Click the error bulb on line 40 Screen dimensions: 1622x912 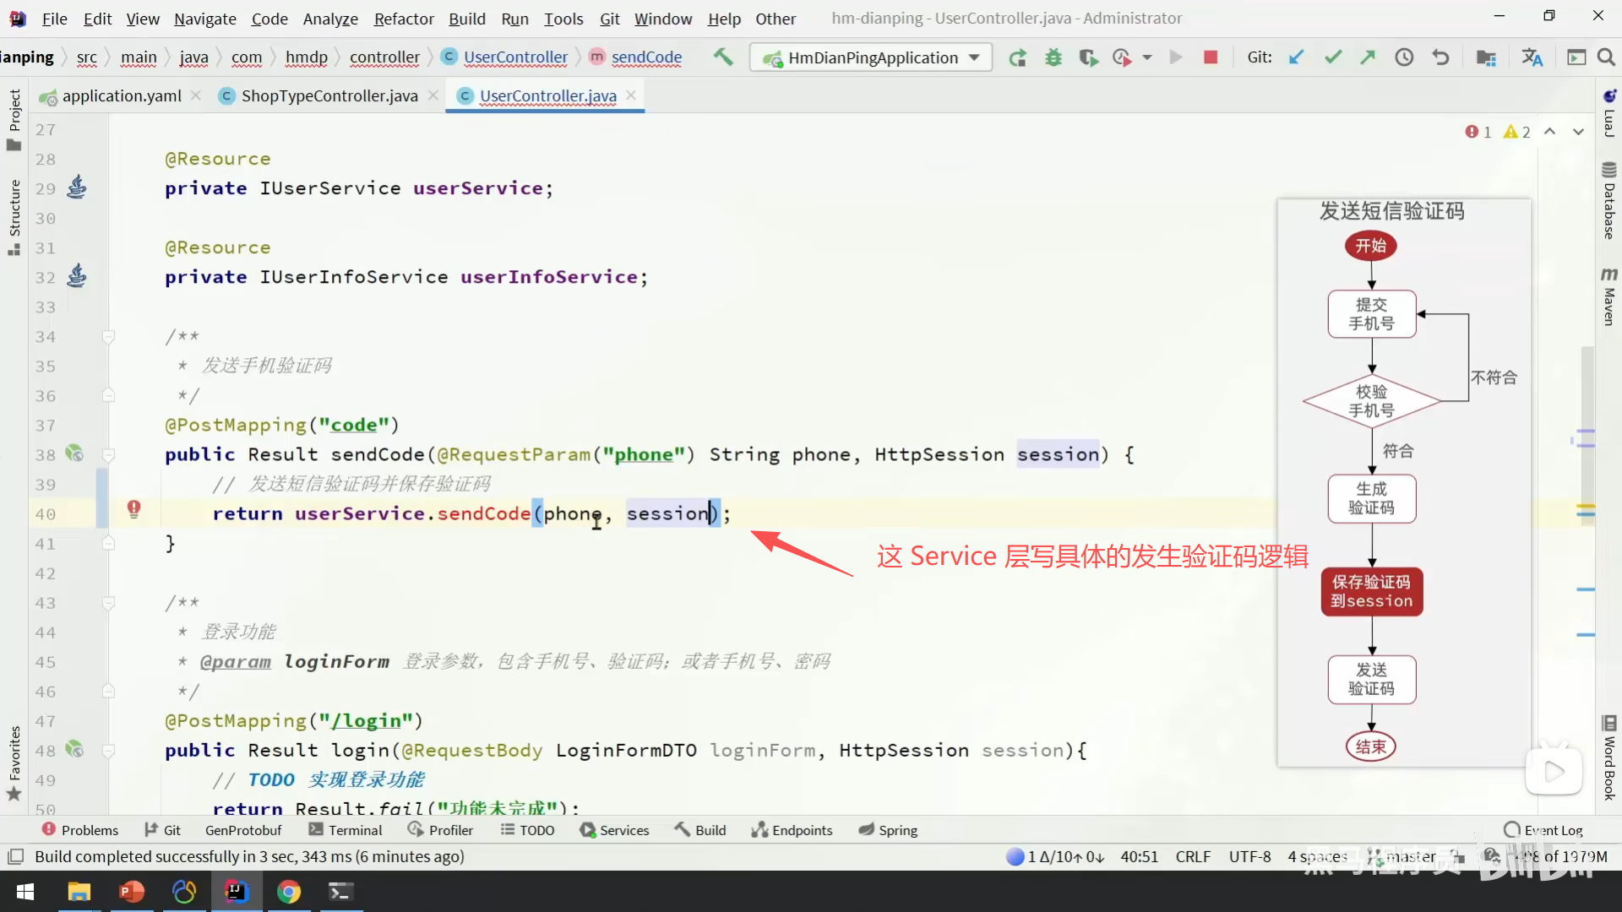tap(133, 508)
